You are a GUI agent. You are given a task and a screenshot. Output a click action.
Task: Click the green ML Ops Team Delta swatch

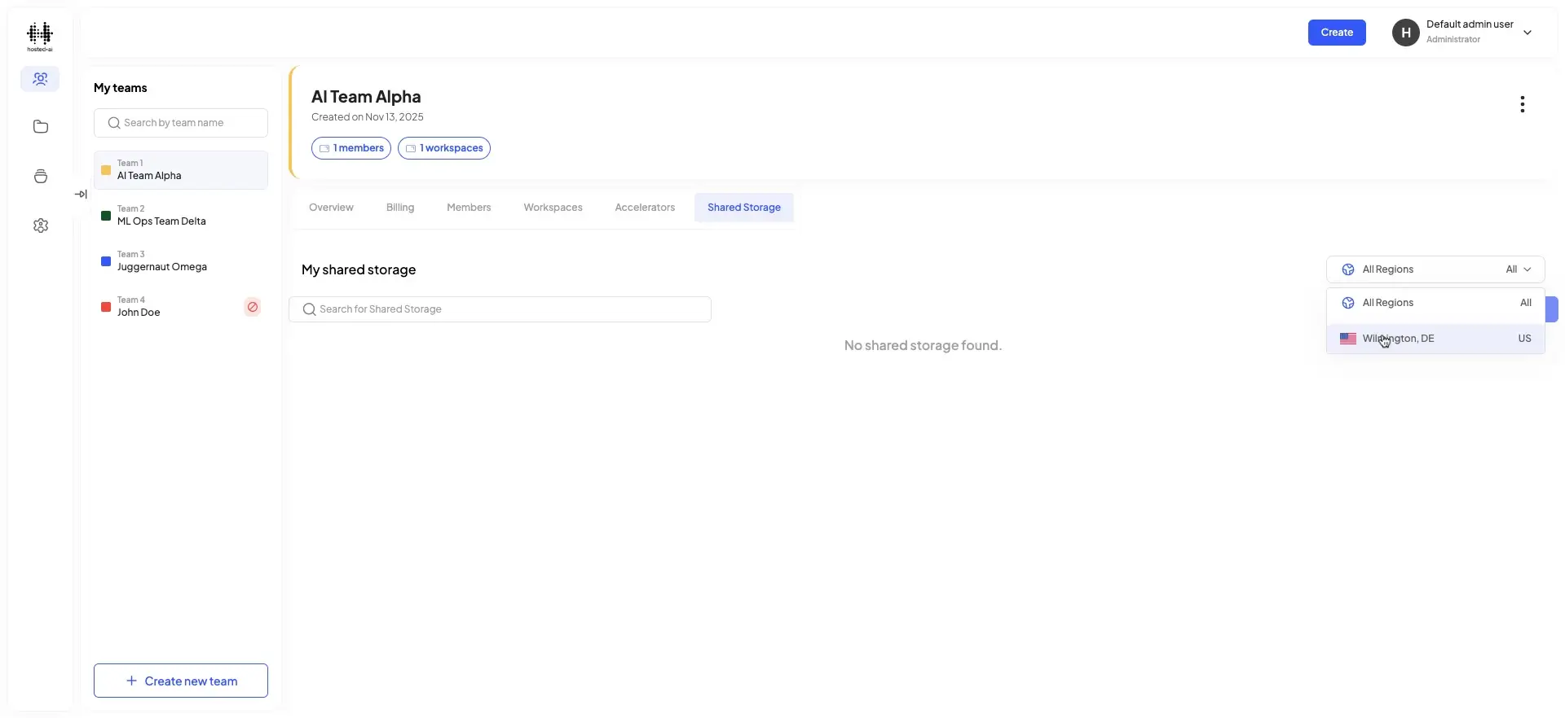(x=106, y=216)
